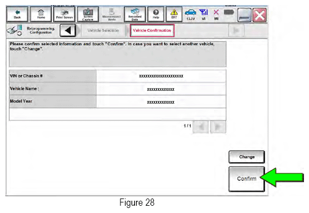The height and width of the screenshot is (213, 309).
Task: Open the Recorded Data button
Action: 135,14
